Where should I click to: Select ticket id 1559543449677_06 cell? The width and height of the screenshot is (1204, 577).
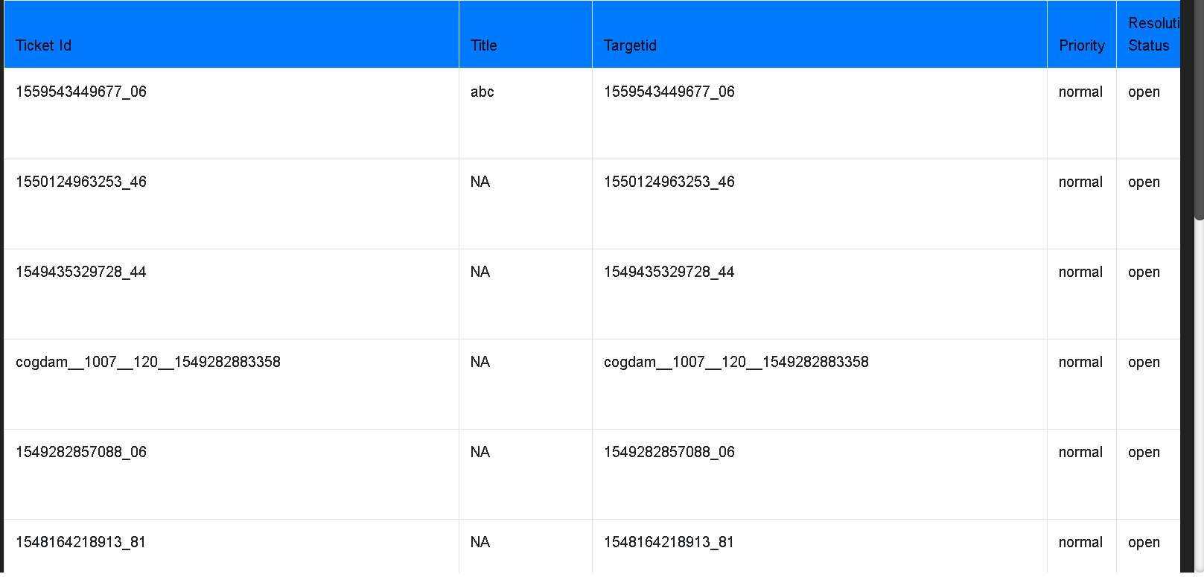pos(232,113)
